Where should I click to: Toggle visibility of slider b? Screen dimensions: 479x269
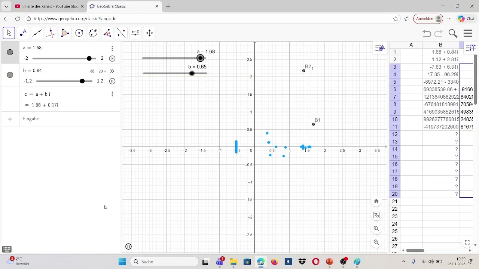point(10,75)
